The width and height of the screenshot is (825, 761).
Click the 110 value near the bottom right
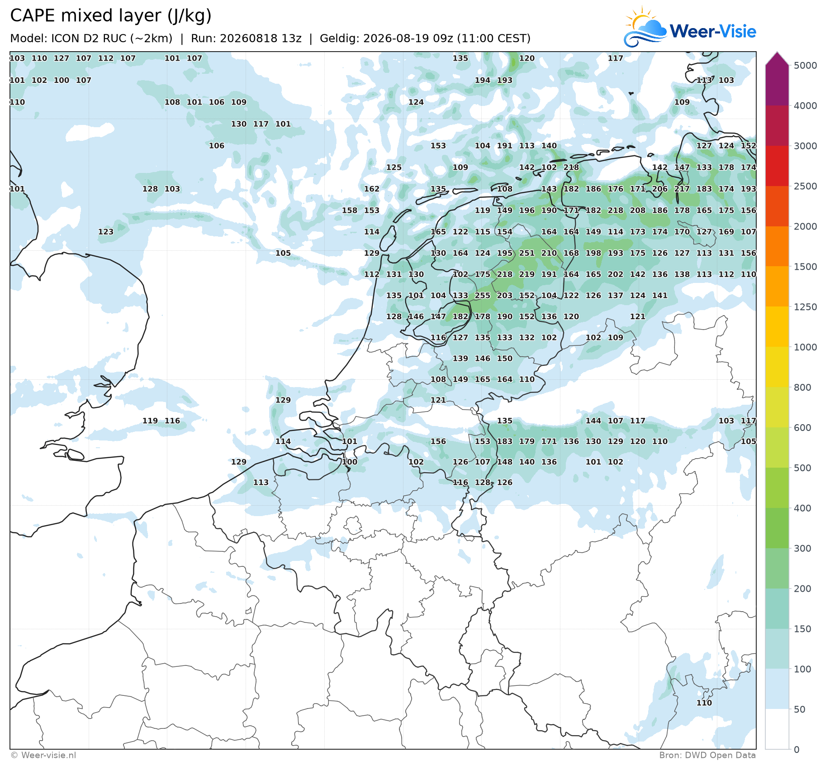(x=704, y=703)
